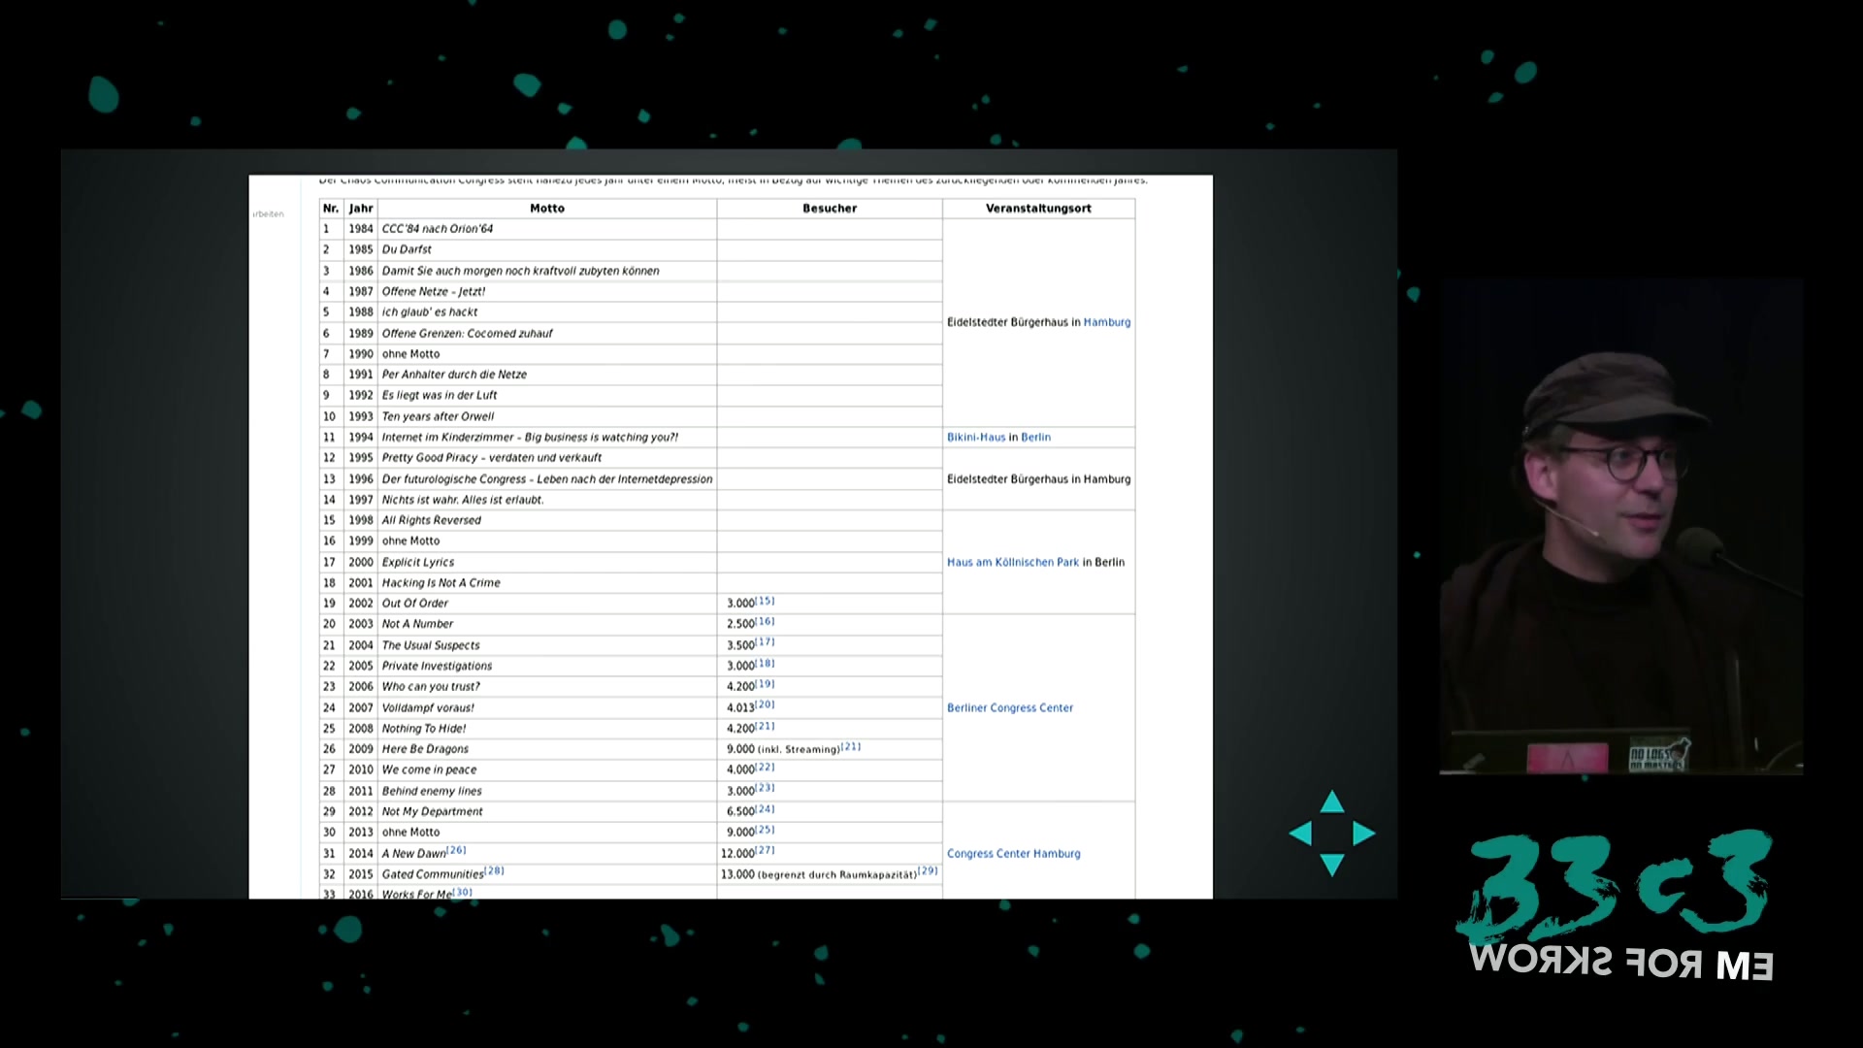The image size is (1863, 1048).
Task: Select motto Per Anhalter durch die Netze
Action: [454, 375]
